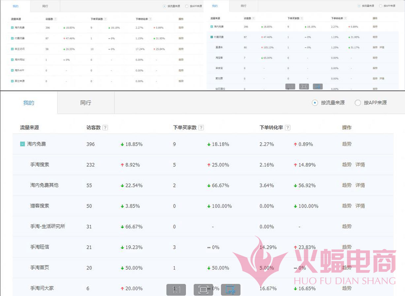405x296 pixels.
Task: Click help icon beside 访客数 in large bottom table
Action: click(105, 128)
